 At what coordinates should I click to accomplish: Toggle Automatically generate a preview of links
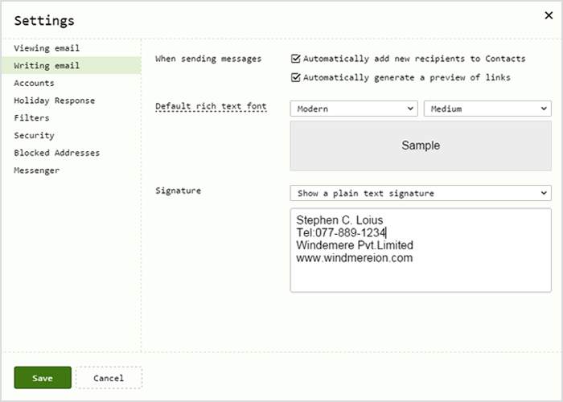pos(295,77)
